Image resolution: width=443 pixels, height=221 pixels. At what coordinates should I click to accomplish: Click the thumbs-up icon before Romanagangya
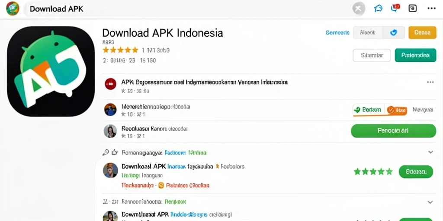[x=115, y=152]
